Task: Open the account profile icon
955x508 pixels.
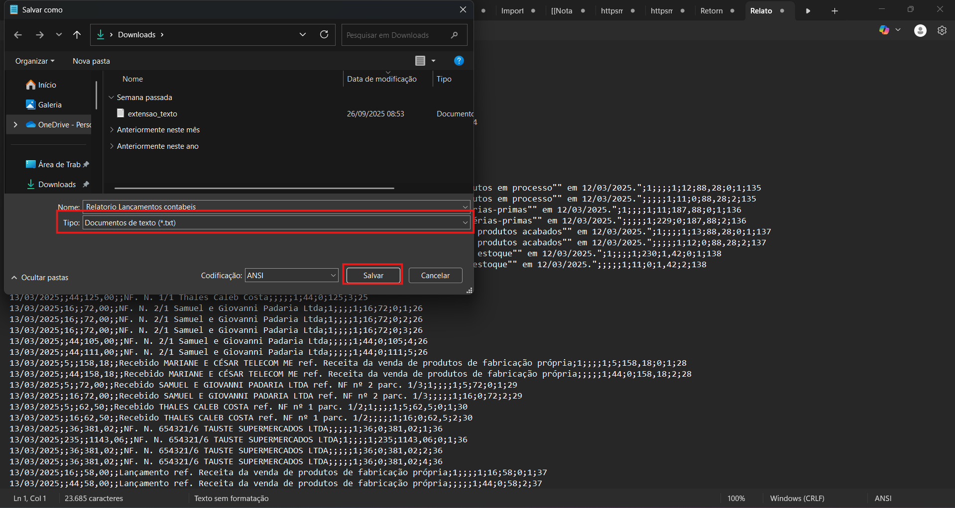Action: coord(920,30)
